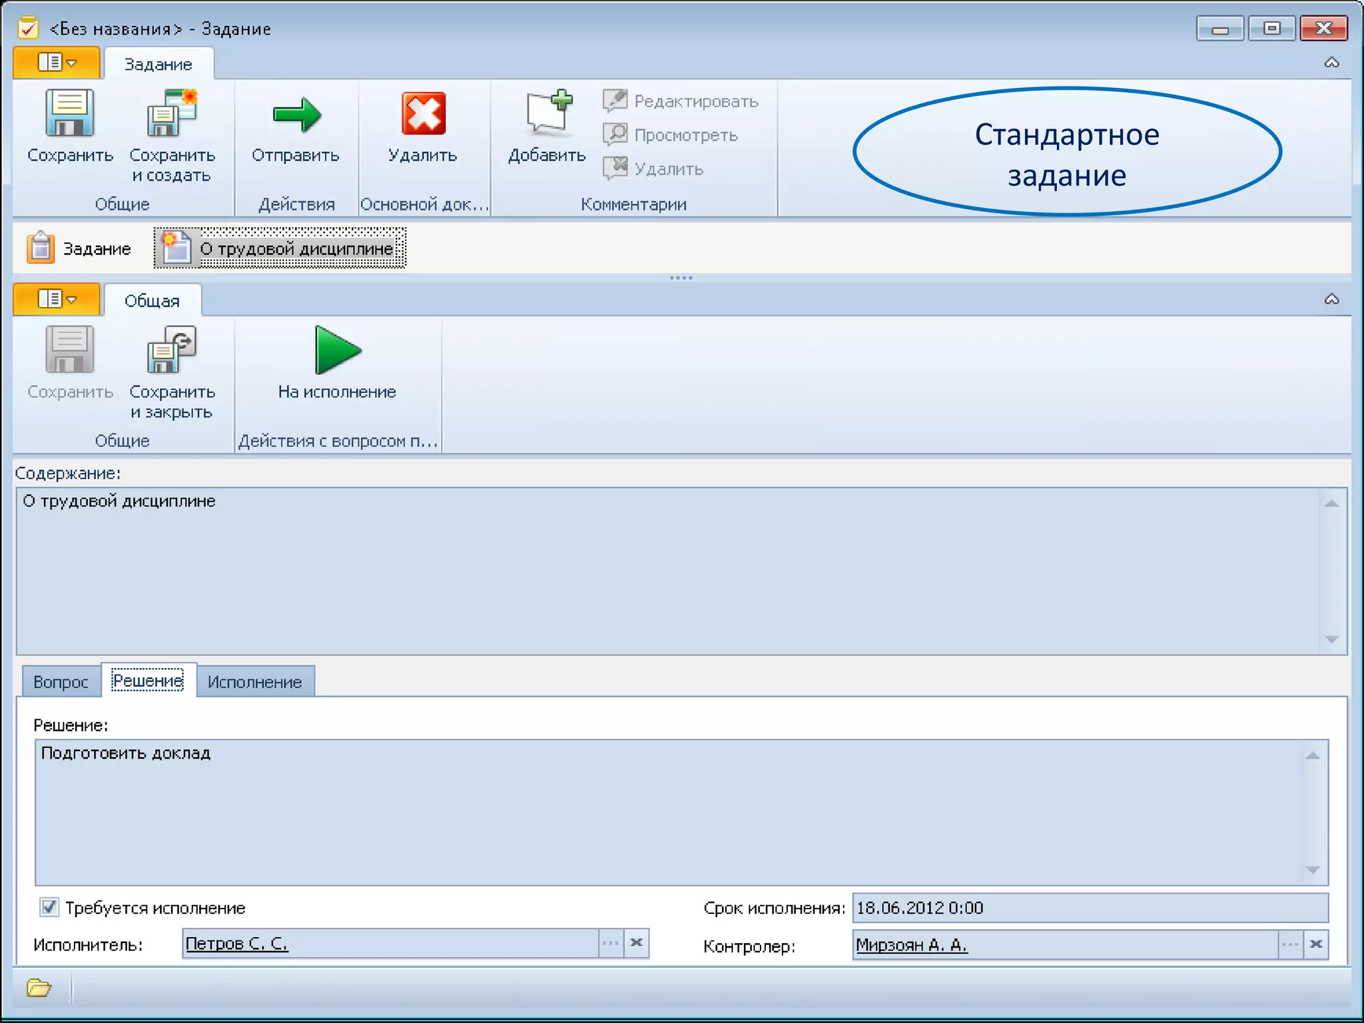This screenshot has height=1023, width=1364.
Task: Click Сохранить и закрыть icon
Action: click(172, 351)
